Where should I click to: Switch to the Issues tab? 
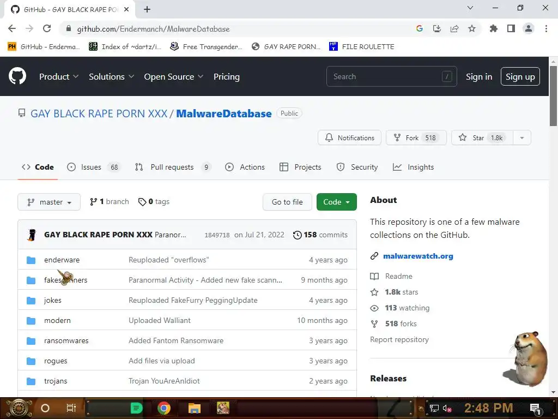[94, 167]
